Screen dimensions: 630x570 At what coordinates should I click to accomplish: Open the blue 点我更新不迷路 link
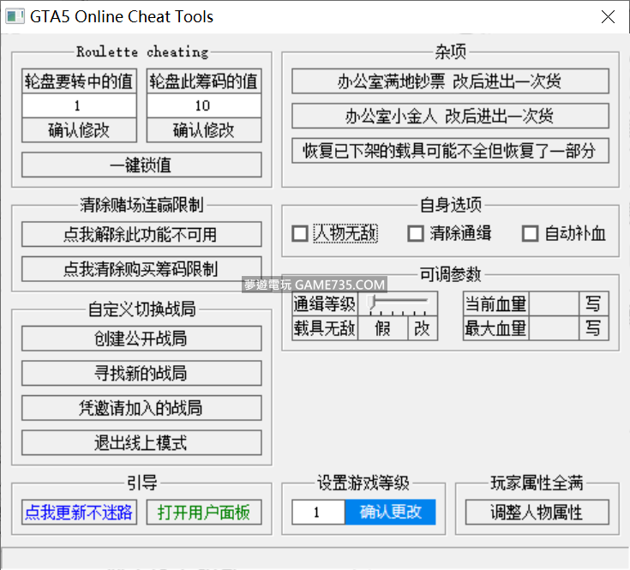point(79,513)
